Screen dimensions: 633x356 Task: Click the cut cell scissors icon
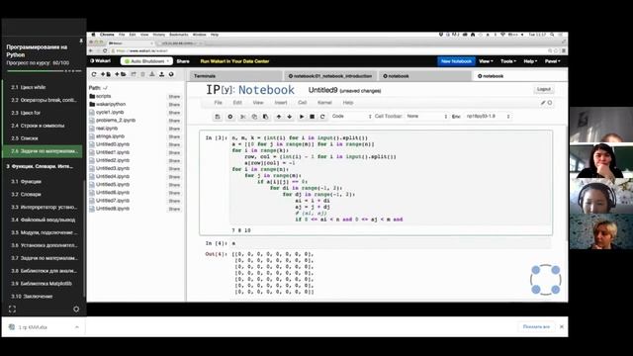click(x=243, y=117)
